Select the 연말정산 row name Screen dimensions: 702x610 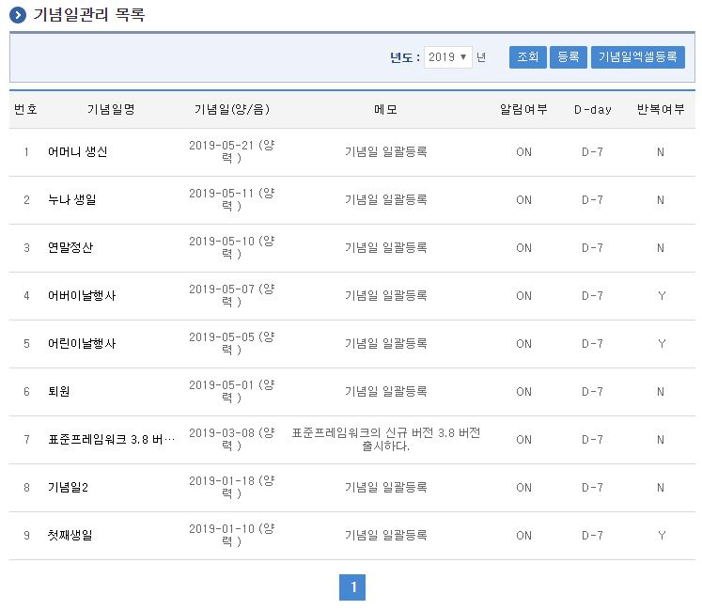click(x=70, y=248)
